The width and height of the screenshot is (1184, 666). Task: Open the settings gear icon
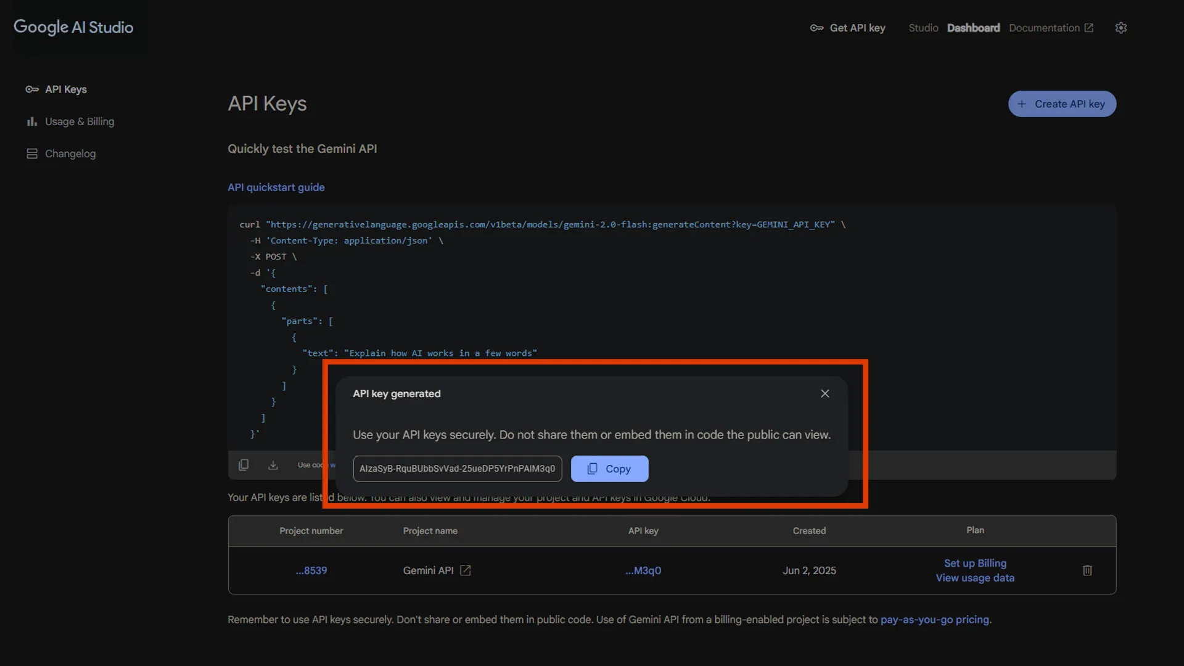point(1121,28)
